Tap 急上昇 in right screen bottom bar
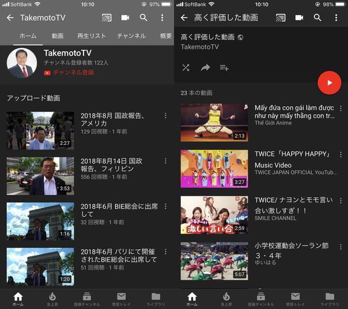Viewport: 348px width, 309px height. (x=226, y=299)
